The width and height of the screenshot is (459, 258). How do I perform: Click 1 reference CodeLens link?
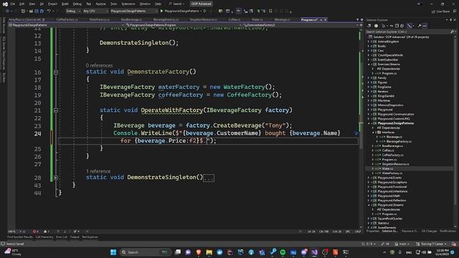98,171
